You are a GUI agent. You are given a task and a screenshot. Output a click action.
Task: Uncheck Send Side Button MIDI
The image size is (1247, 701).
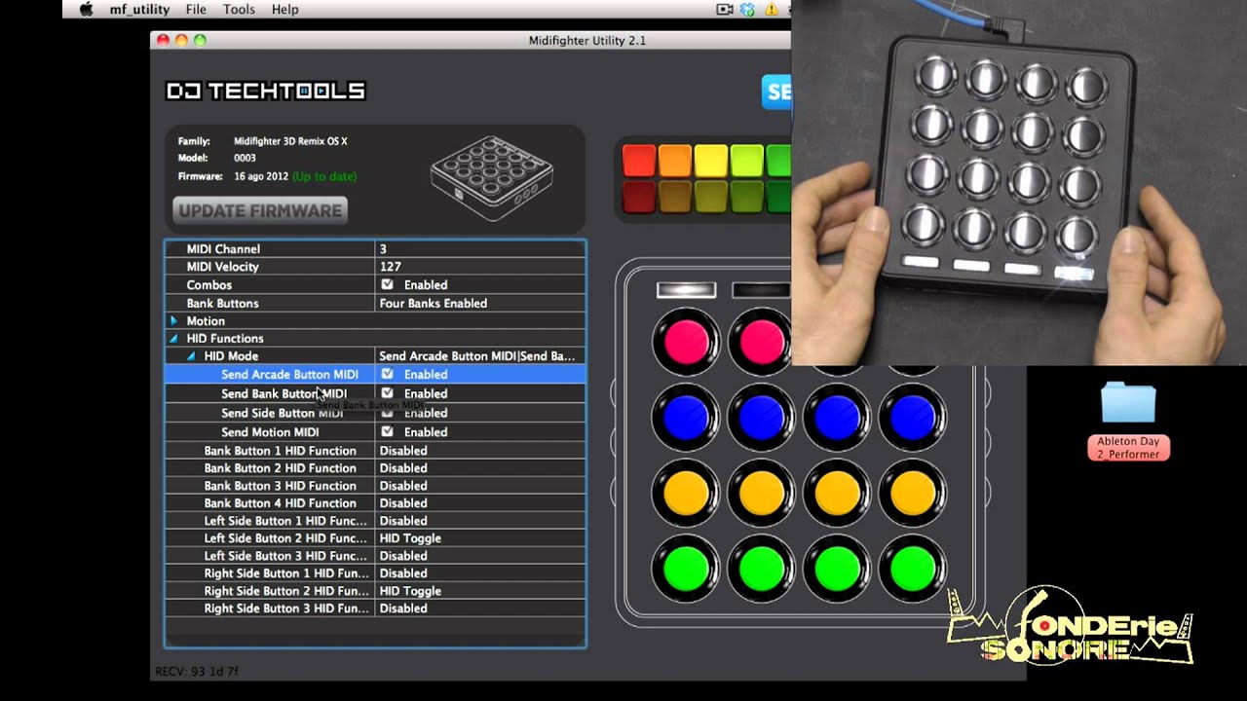(388, 413)
